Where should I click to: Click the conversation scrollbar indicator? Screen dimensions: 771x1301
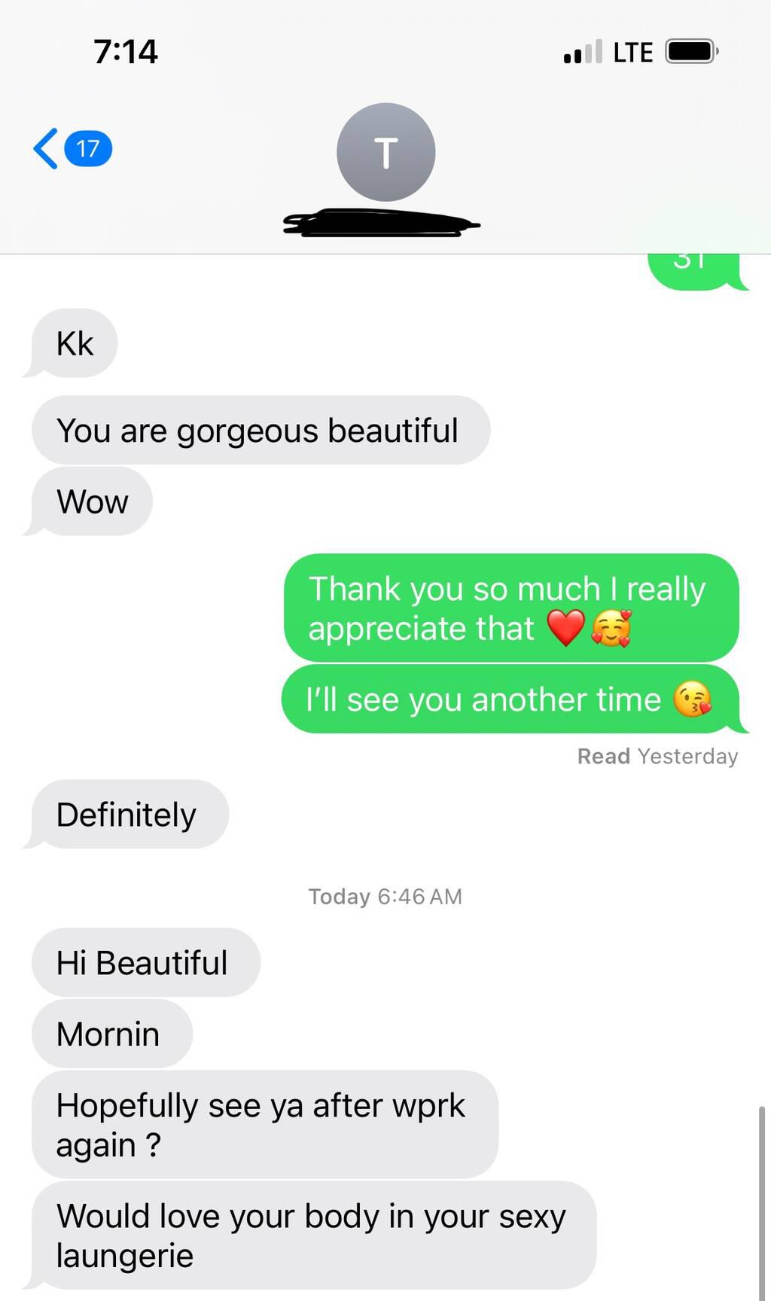coord(762,1203)
